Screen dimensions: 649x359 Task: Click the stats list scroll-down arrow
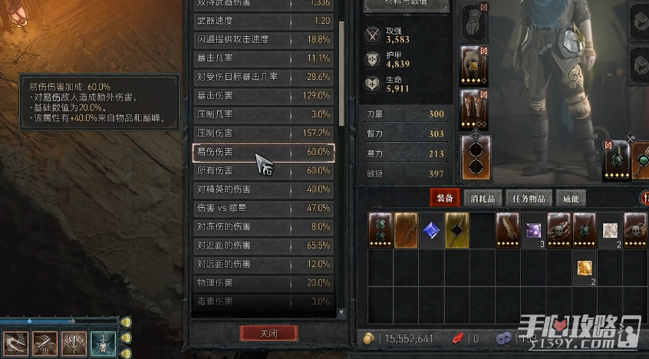click(341, 312)
